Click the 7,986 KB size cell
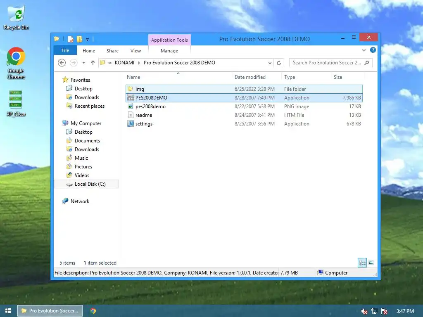The height and width of the screenshot is (317, 423). 352,97
